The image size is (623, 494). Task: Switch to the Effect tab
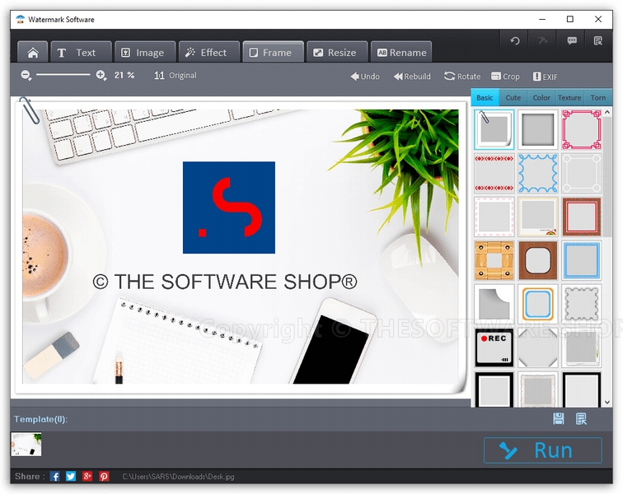[209, 52]
